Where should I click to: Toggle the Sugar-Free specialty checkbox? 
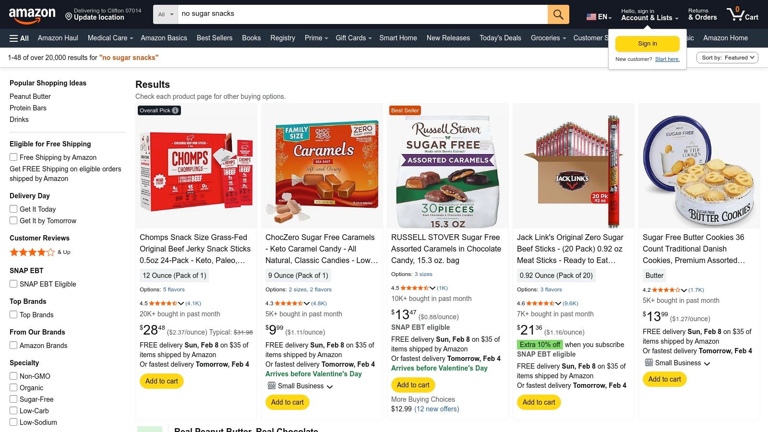coord(13,399)
